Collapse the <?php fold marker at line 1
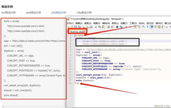The width and height of the screenshot is (171, 108). (75, 35)
